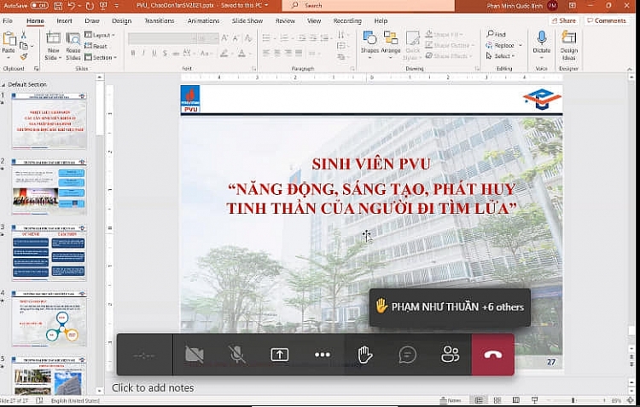Viewport: 640px width, 407px height.
Task: Toggle text Shadow formatting
Action: [x=165, y=54]
